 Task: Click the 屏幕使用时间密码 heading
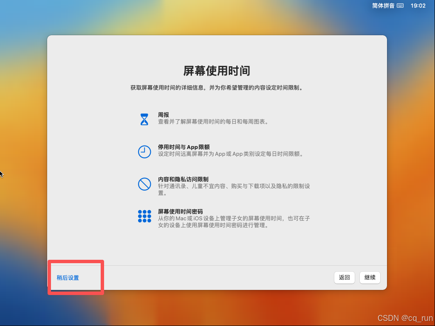[x=180, y=211]
